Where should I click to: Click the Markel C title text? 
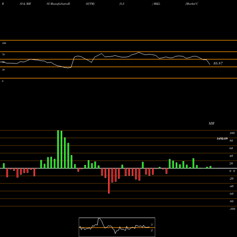point(192,4)
